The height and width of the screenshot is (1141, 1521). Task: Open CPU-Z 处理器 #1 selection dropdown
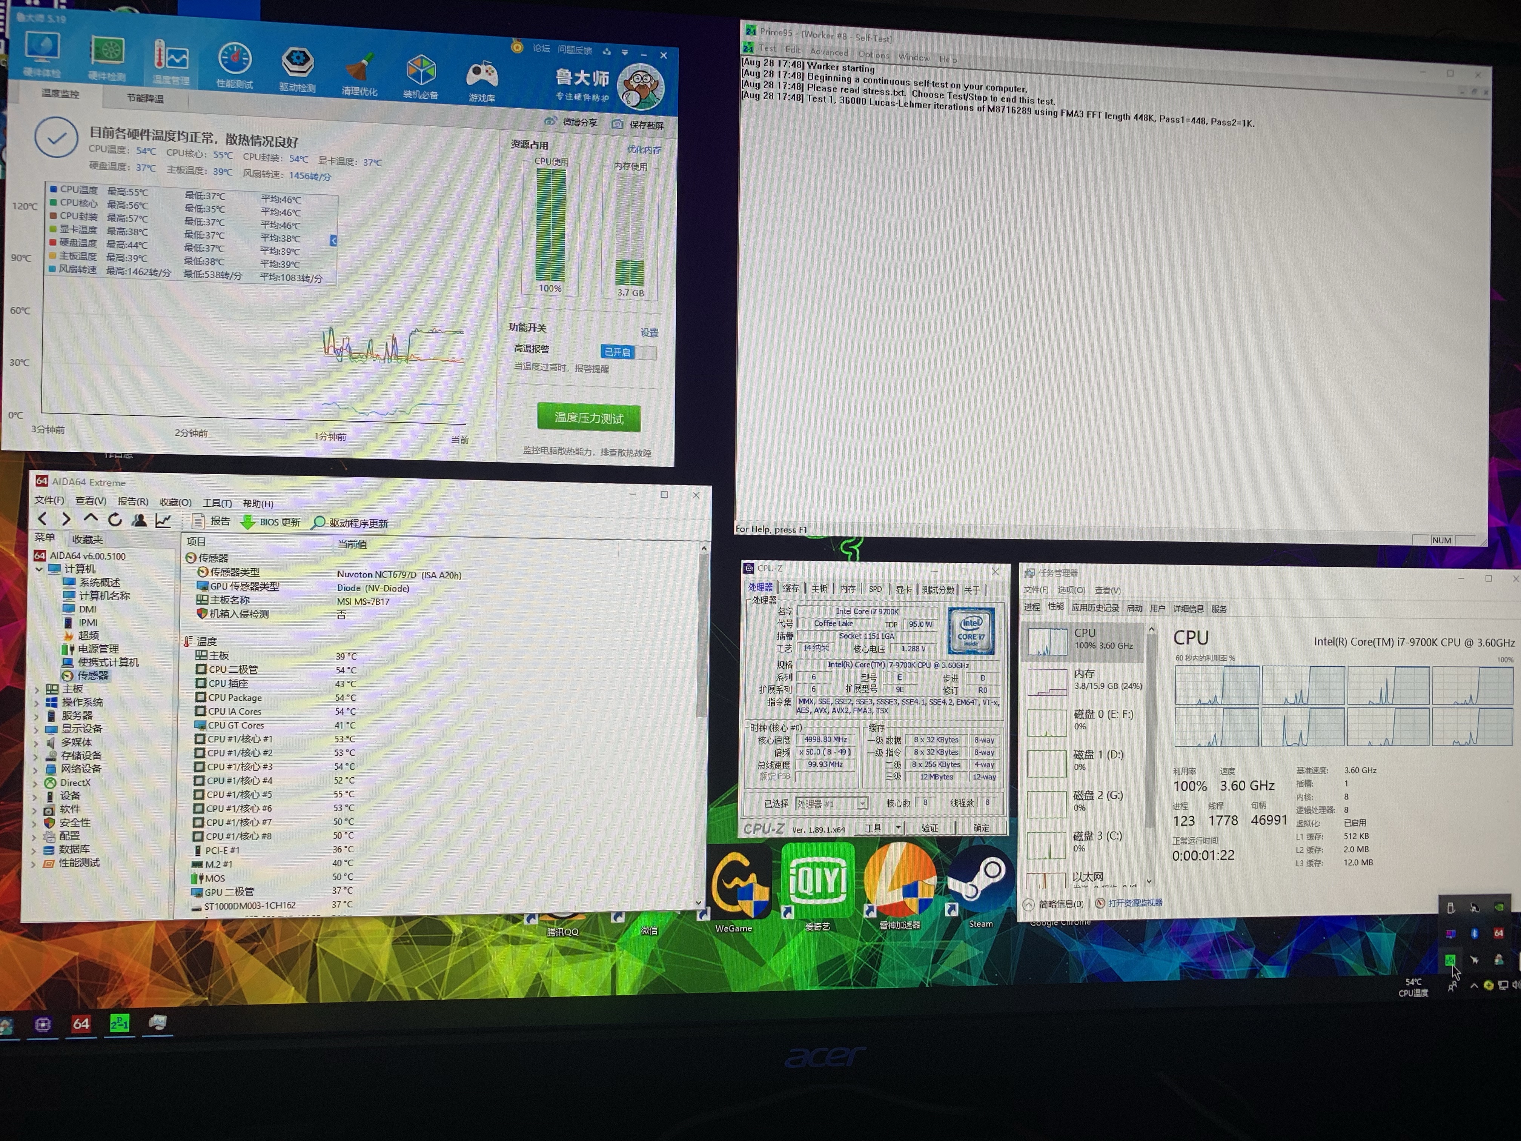[x=862, y=803]
